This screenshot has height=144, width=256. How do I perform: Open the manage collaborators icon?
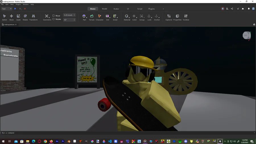pos(227,9)
